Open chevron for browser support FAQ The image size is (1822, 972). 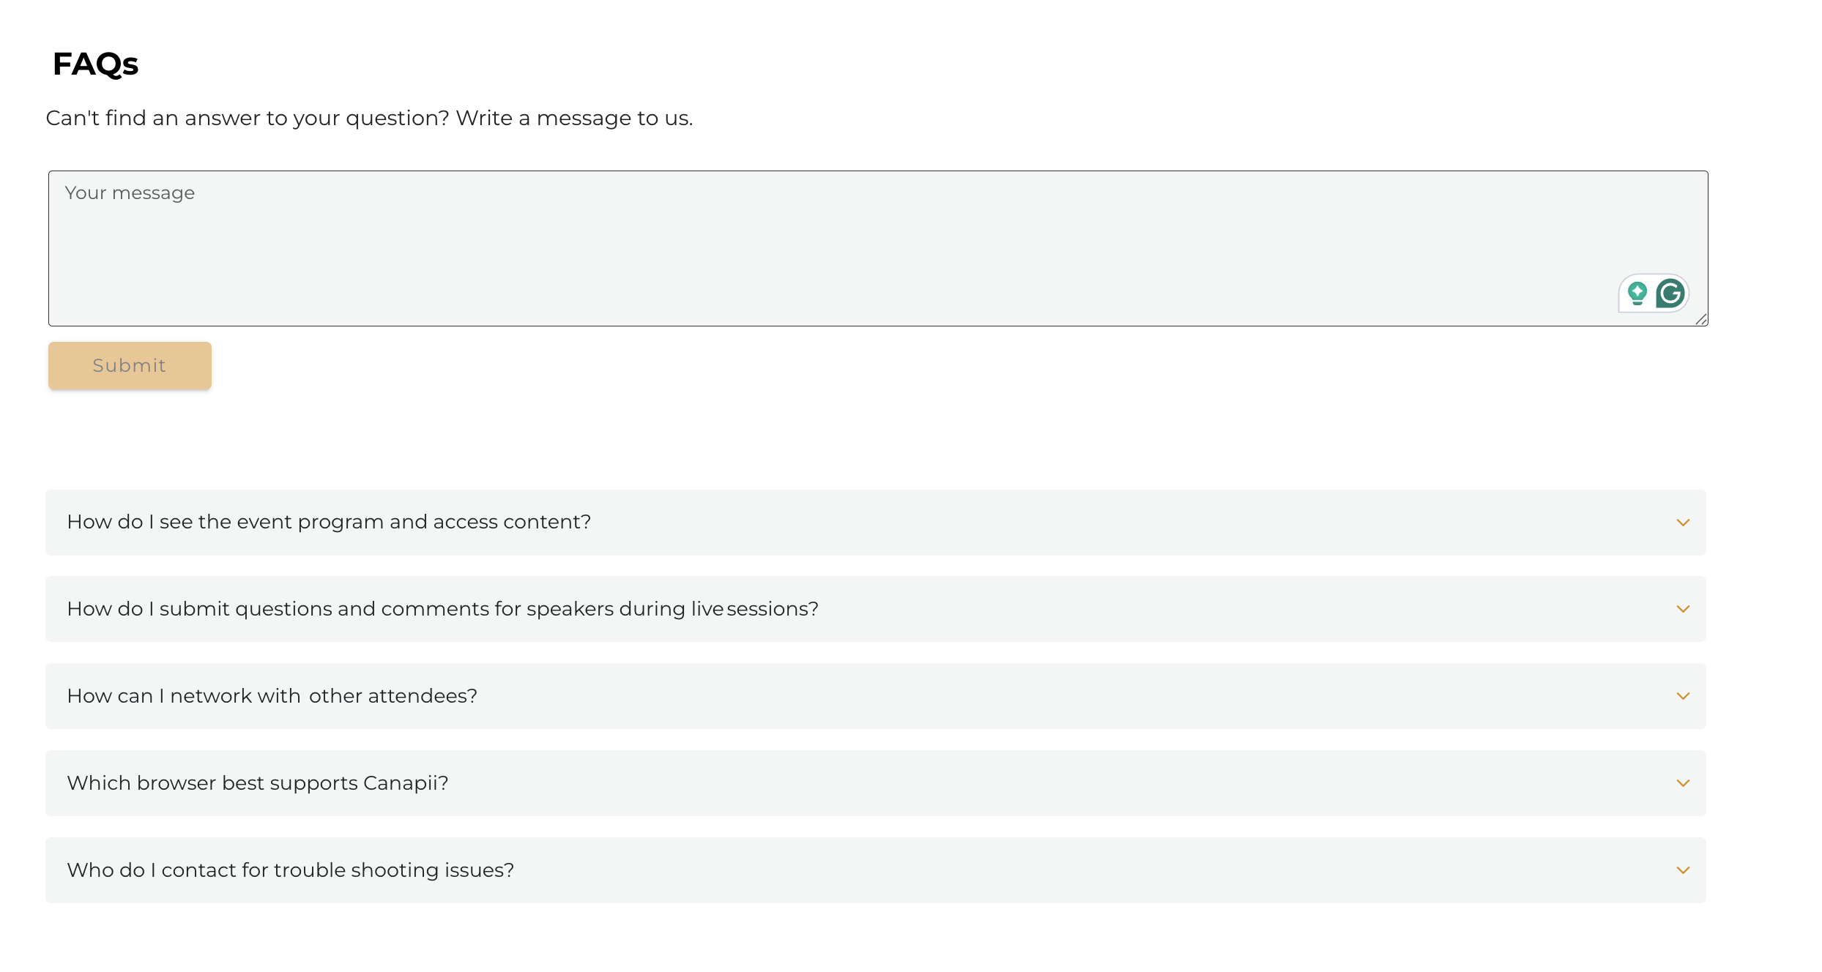tap(1683, 783)
